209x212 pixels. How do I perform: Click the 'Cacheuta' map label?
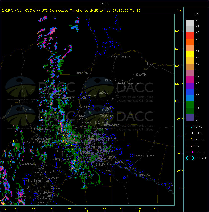(43, 142)
